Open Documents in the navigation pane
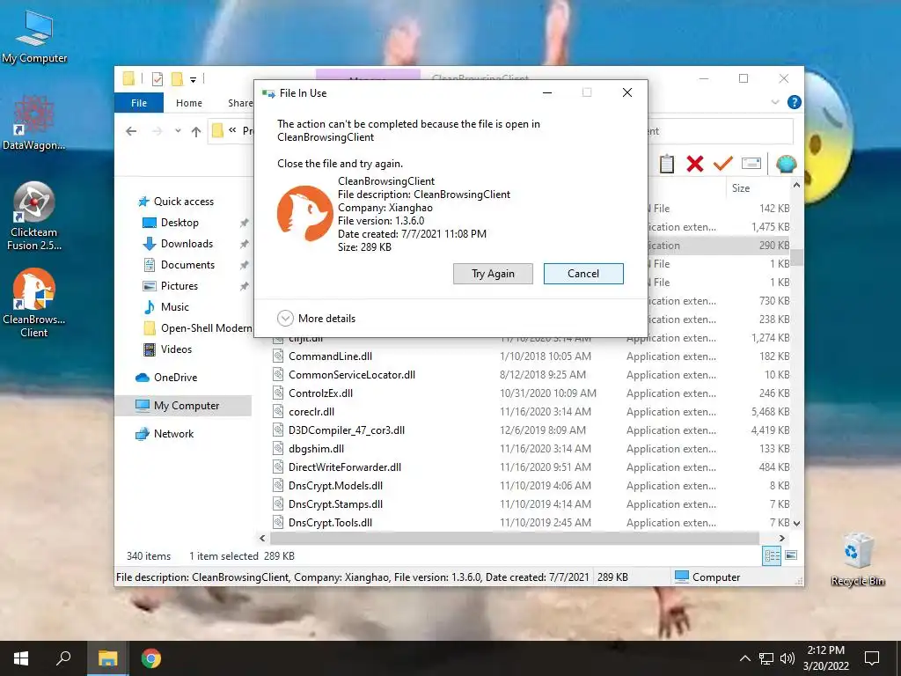901x676 pixels. coord(187,265)
